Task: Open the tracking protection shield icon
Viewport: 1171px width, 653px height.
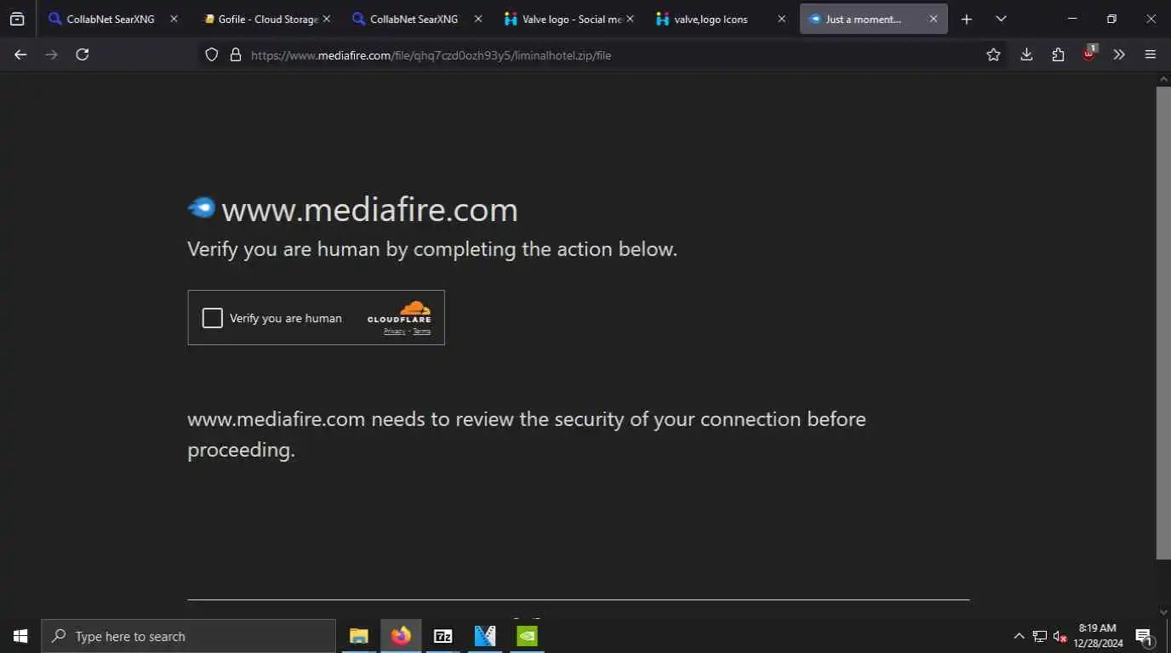Action: (212, 54)
